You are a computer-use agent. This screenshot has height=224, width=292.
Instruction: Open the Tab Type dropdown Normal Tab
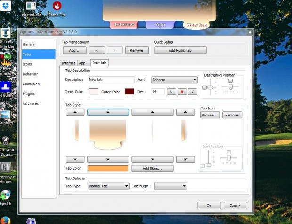pos(109,186)
